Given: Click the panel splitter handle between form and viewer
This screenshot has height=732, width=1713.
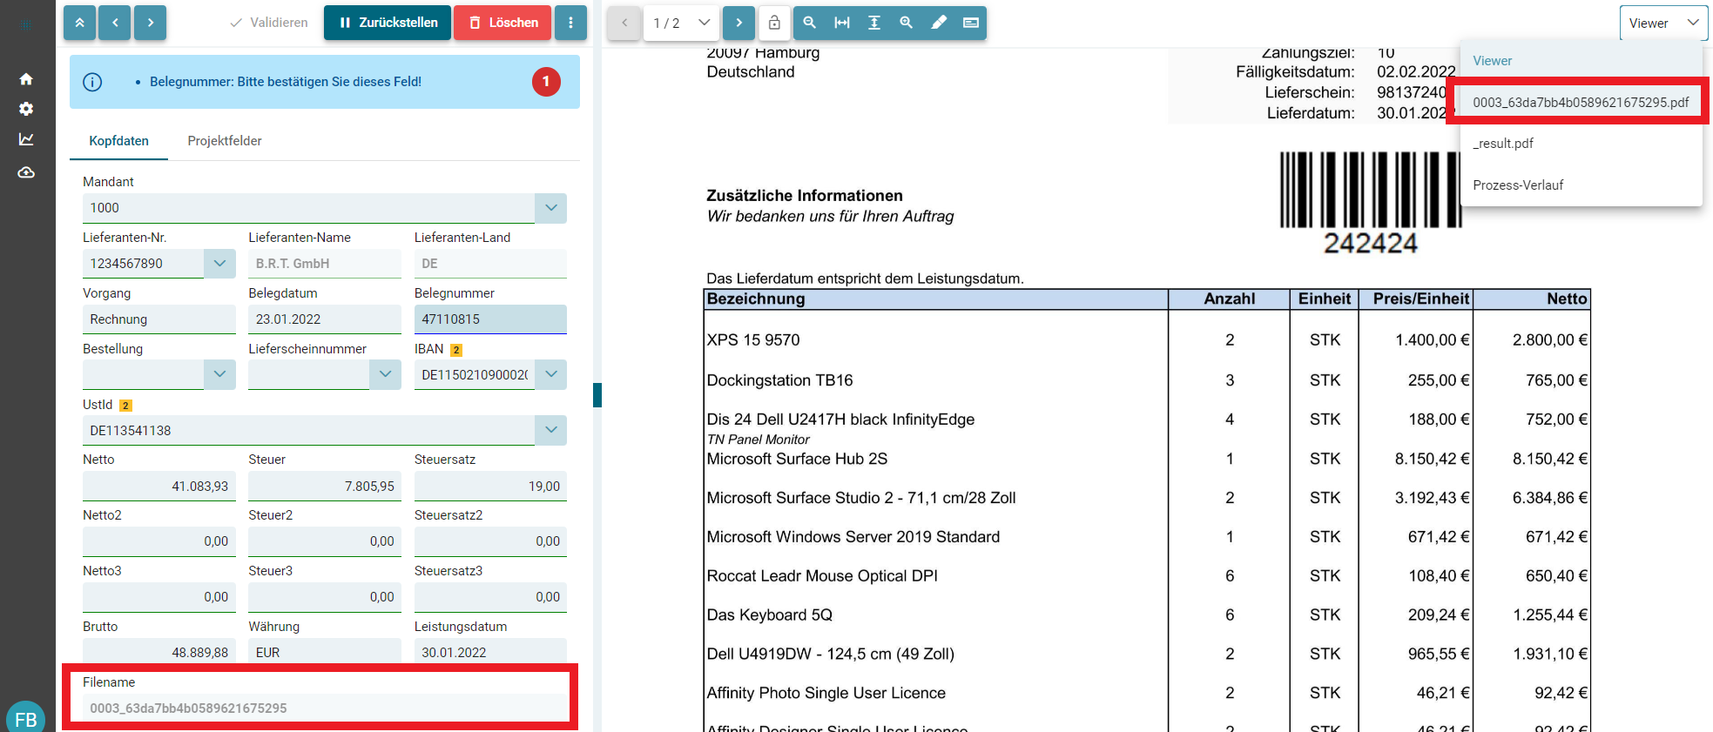Looking at the screenshot, I should [597, 395].
